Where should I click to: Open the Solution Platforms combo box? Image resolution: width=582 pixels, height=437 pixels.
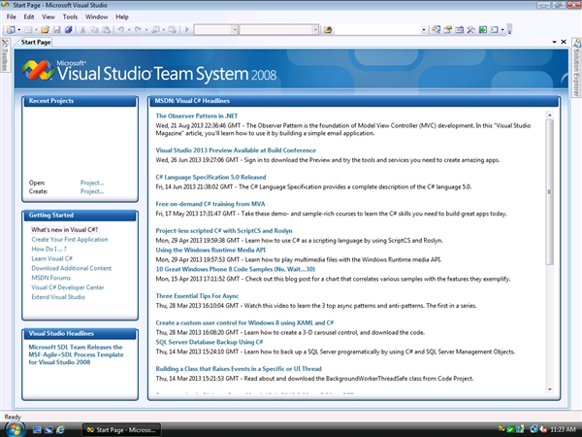pos(279,30)
